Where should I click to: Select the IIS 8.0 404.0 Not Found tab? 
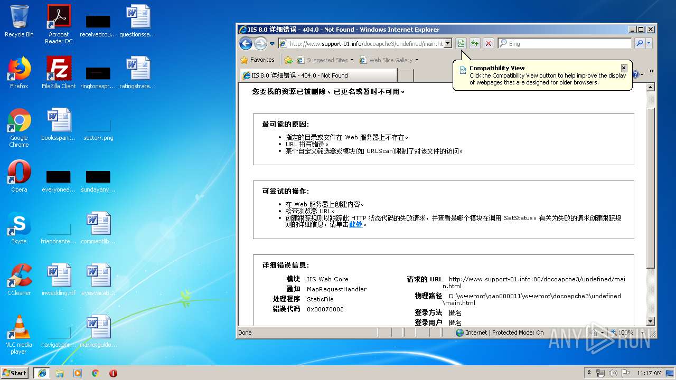[317, 75]
